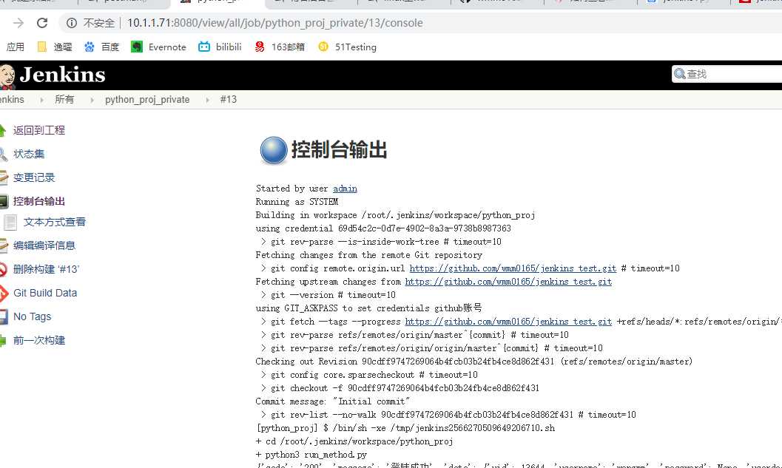This screenshot has height=468, width=782.
Task: Open python_proj_private breadcrumb
Action: tap(147, 100)
